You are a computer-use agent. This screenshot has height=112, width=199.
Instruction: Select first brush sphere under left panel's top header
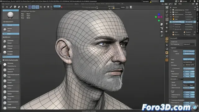tap(5, 30)
